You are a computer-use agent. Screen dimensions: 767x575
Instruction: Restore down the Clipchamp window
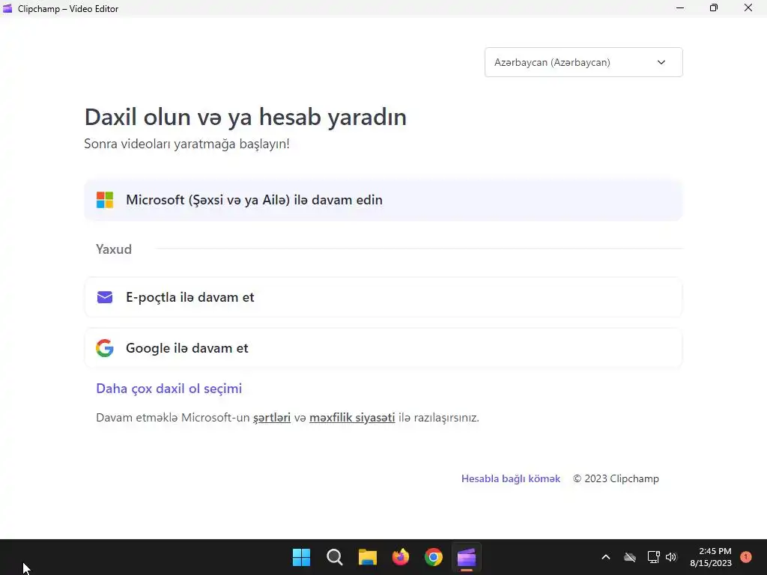tap(714, 8)
